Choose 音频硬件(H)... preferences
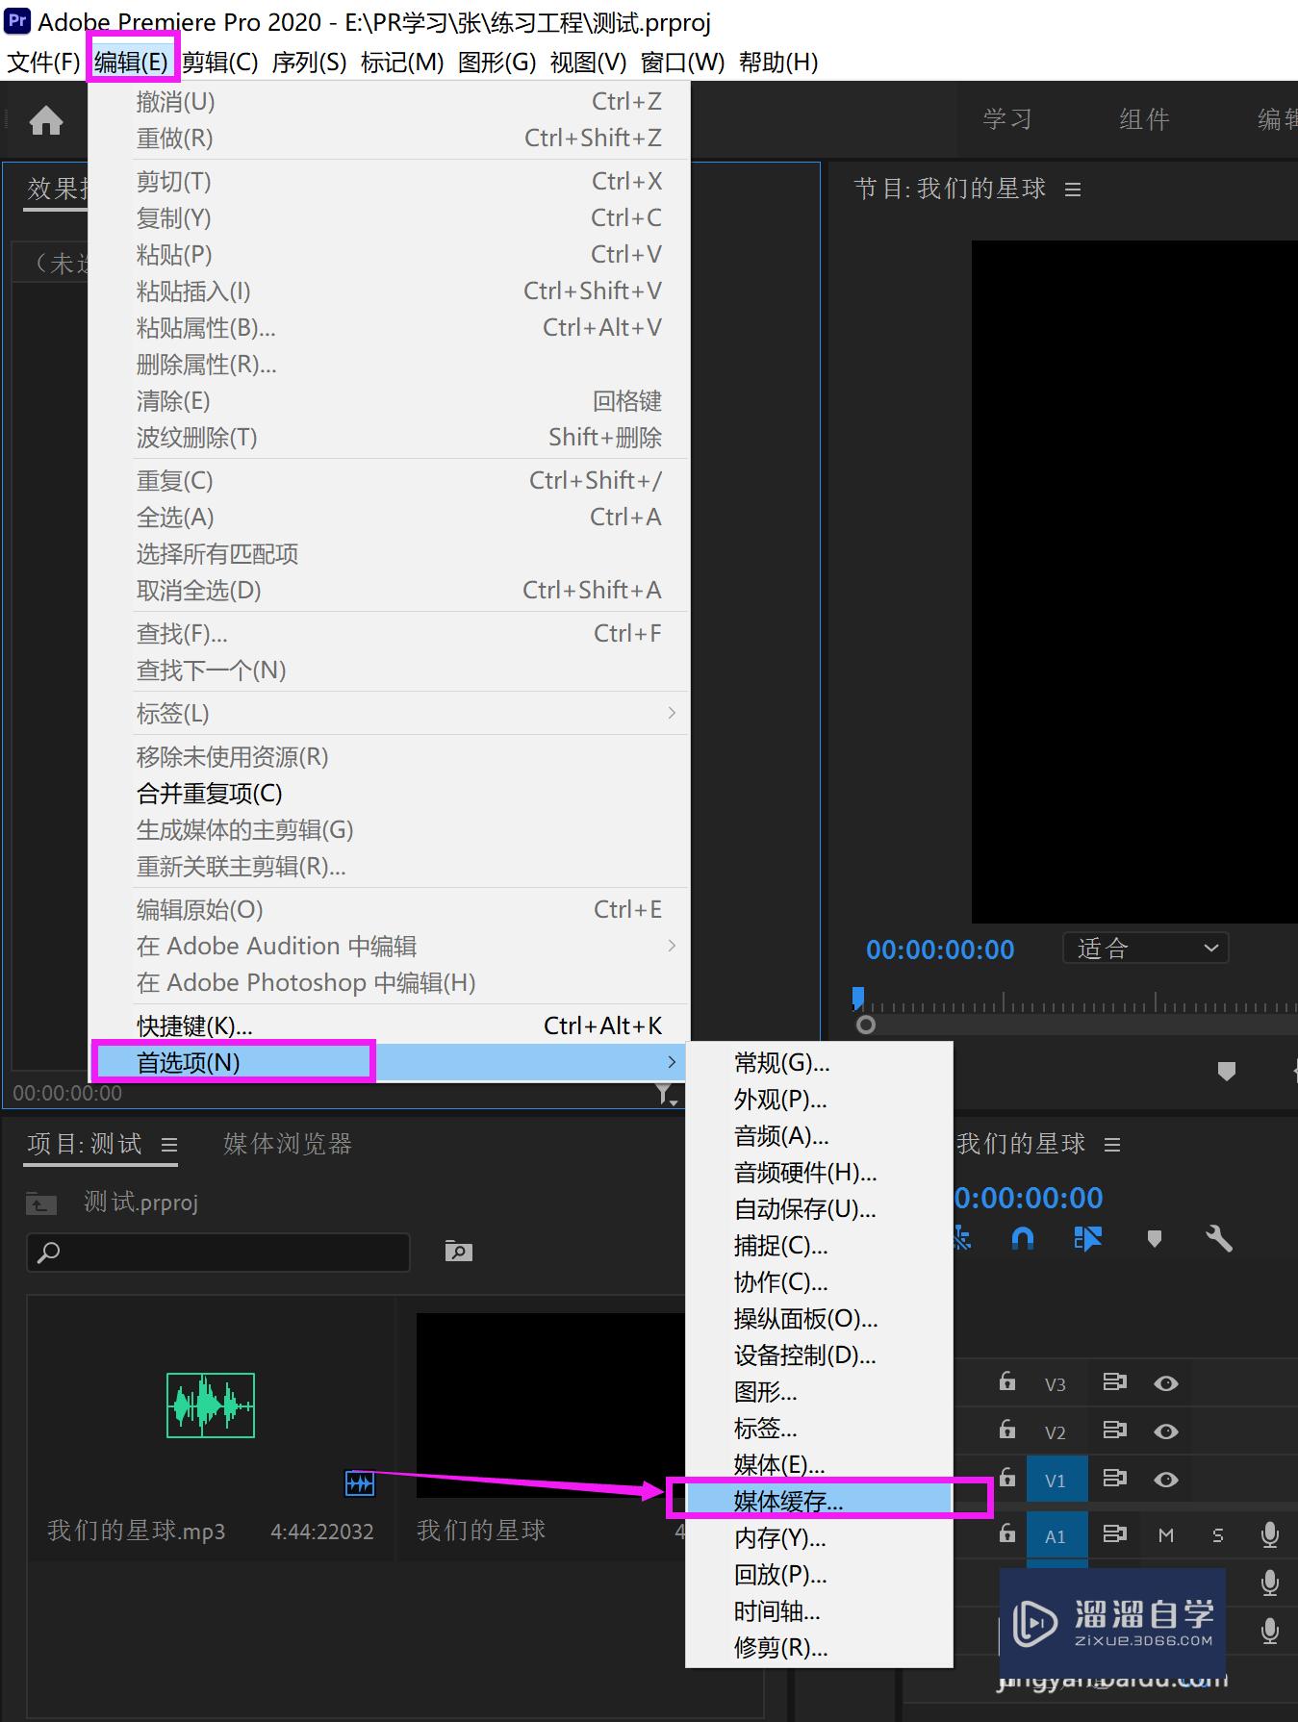Viewport: 1298px width, 1722px height. 819,1172
